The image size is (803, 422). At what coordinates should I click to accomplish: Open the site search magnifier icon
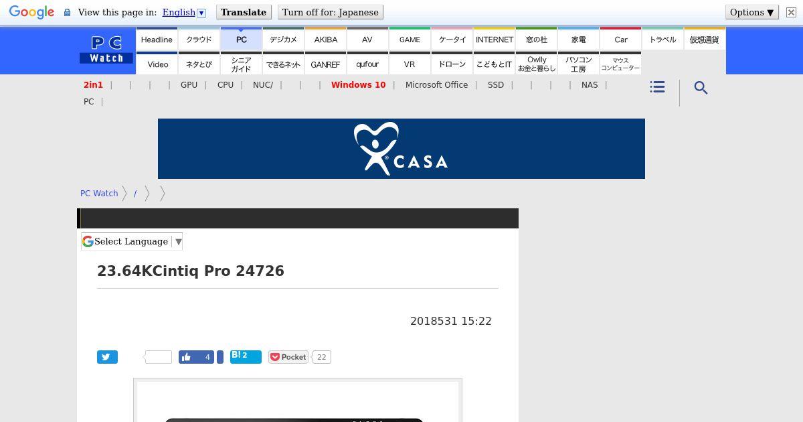(x=701, y=88)
